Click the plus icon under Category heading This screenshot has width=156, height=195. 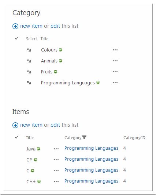[15, 26]
